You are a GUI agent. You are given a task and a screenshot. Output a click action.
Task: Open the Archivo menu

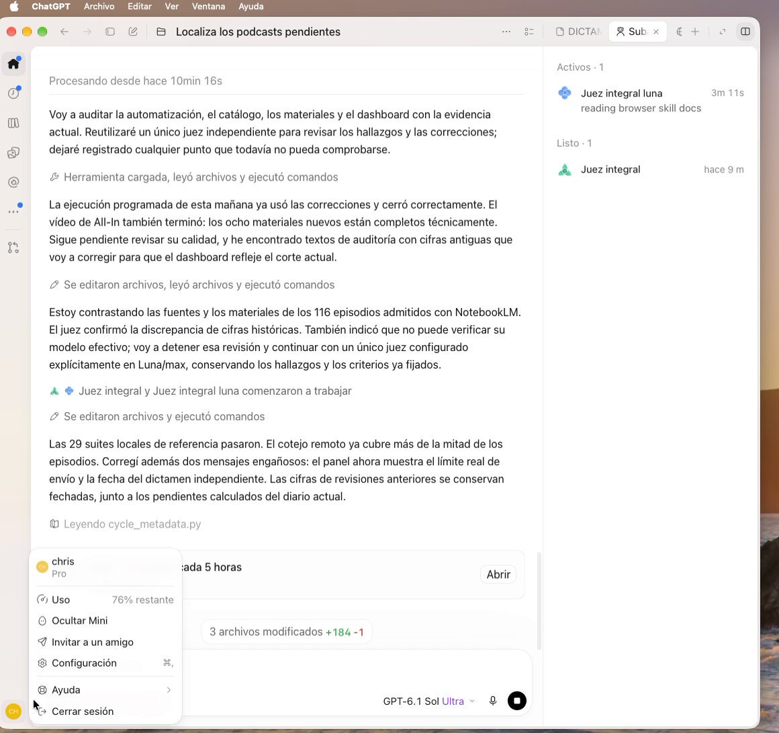[99, 7]
